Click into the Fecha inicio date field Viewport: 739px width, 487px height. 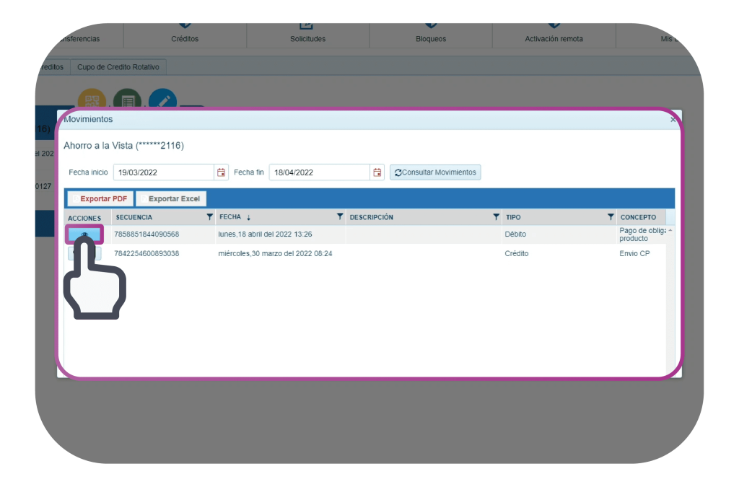tap(163, 172)
